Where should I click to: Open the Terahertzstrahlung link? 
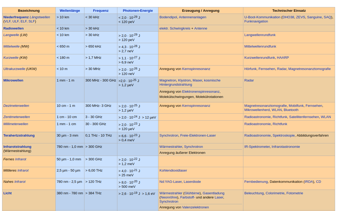[x=19, y=136]
